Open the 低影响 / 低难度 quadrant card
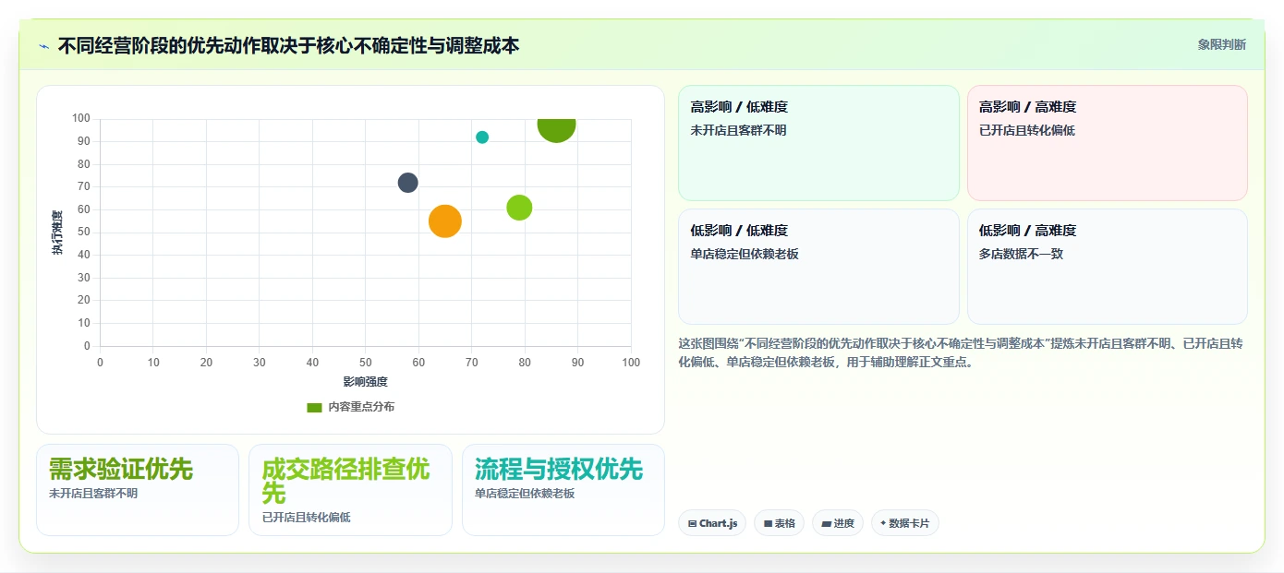This screenshot has height=573, width=1284. (818, 267)
